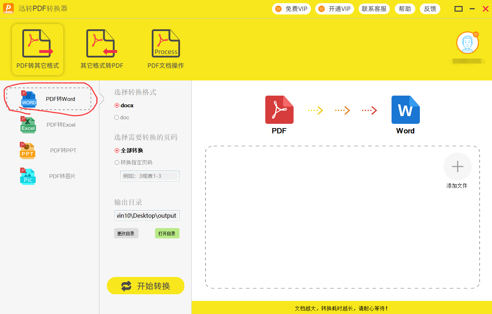Select the docx output format radio

(117, 105)
